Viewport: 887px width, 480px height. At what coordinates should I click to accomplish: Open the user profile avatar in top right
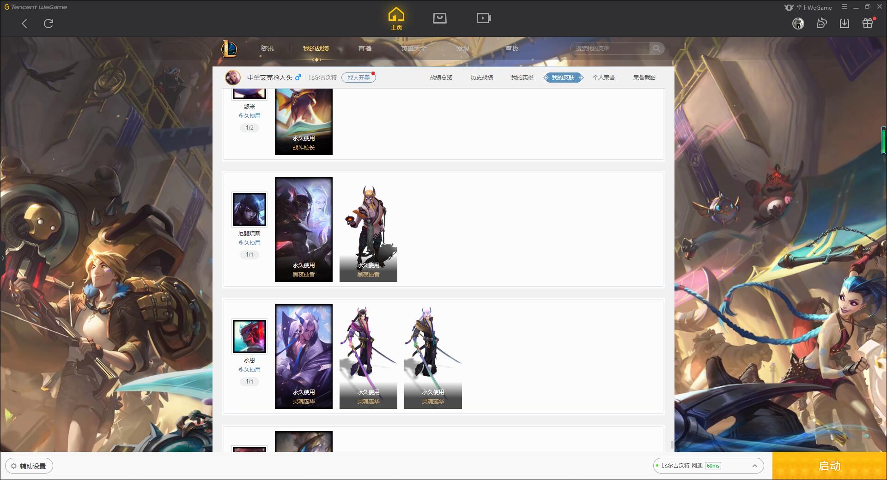[x=798, y=24]
